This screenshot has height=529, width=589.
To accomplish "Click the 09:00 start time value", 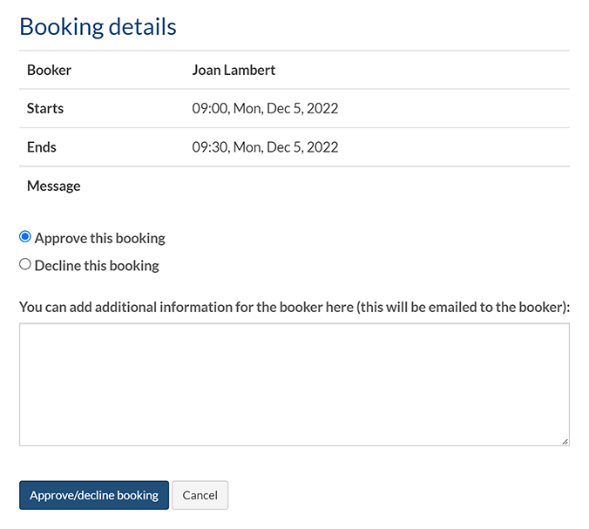I will point(209,109).
